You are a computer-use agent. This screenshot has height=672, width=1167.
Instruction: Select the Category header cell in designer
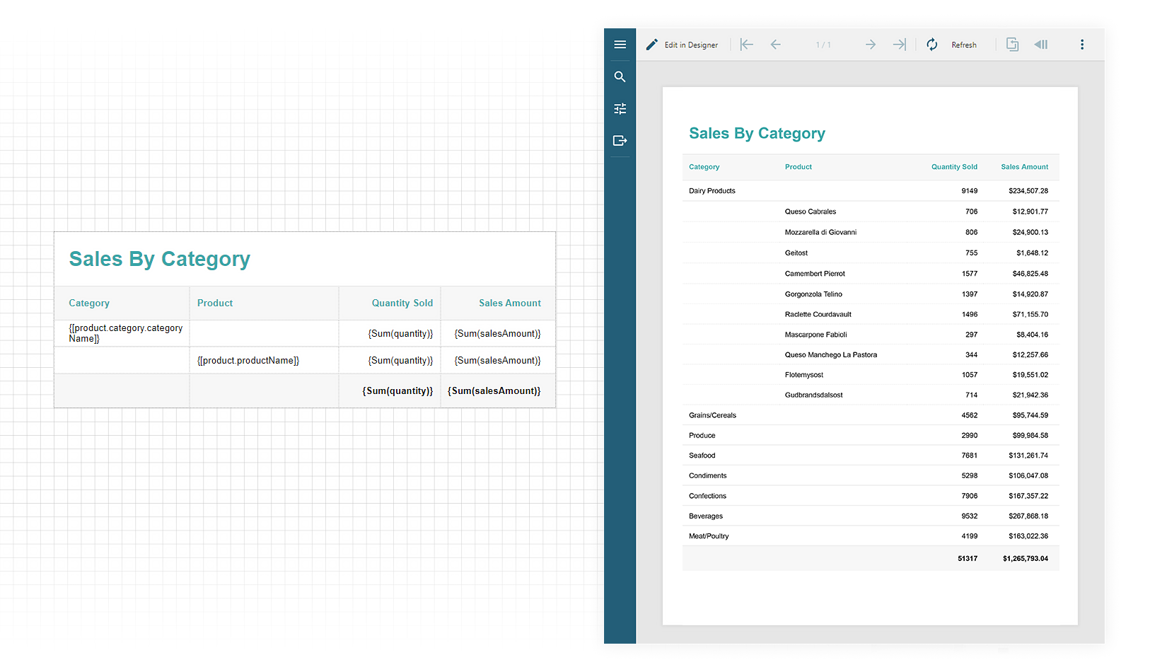click(122, 303)
